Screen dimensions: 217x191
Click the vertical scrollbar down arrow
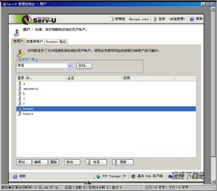pos(213,182)
